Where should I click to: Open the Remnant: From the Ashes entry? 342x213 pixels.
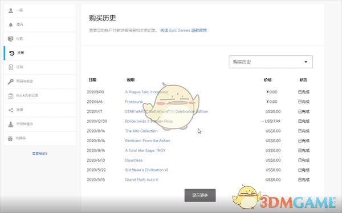[148, 140]
